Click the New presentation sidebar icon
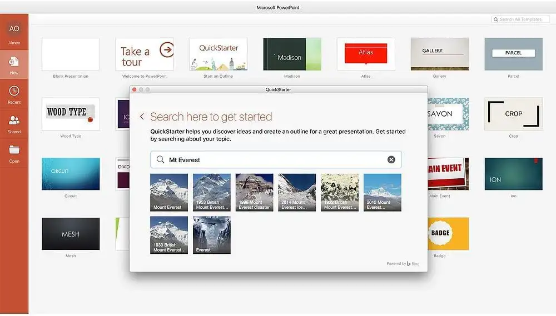The image size is (556, 316). click(x=14, y=63)
